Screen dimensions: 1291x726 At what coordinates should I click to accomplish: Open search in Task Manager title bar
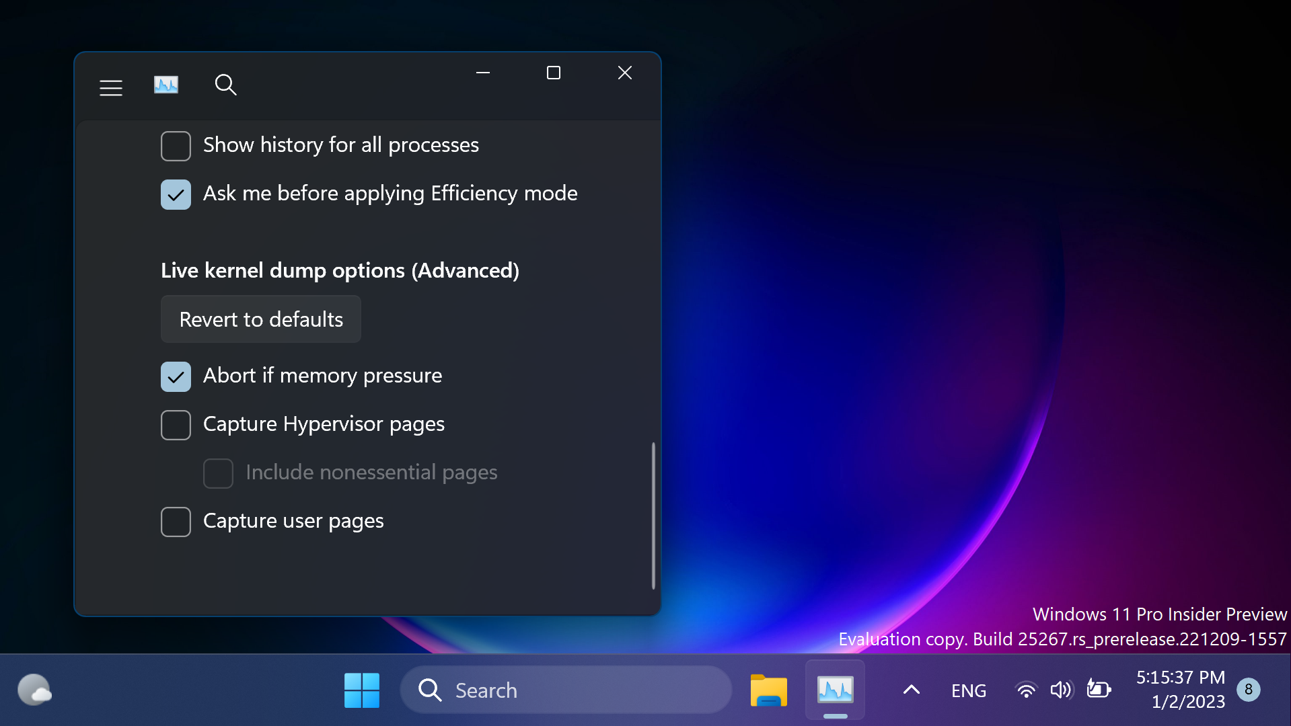226,85
